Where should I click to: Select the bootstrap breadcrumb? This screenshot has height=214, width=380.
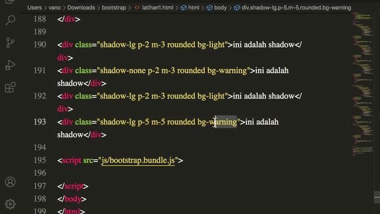(x=114, y=8)
